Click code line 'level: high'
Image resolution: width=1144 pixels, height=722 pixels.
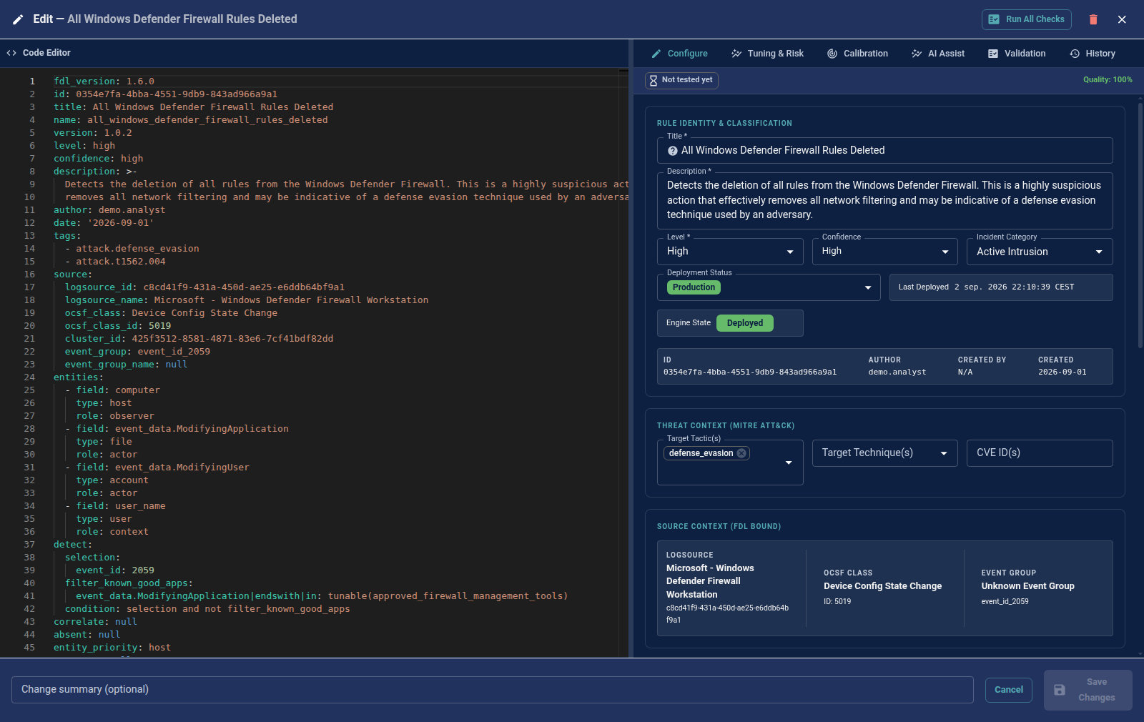pos(84,146)
